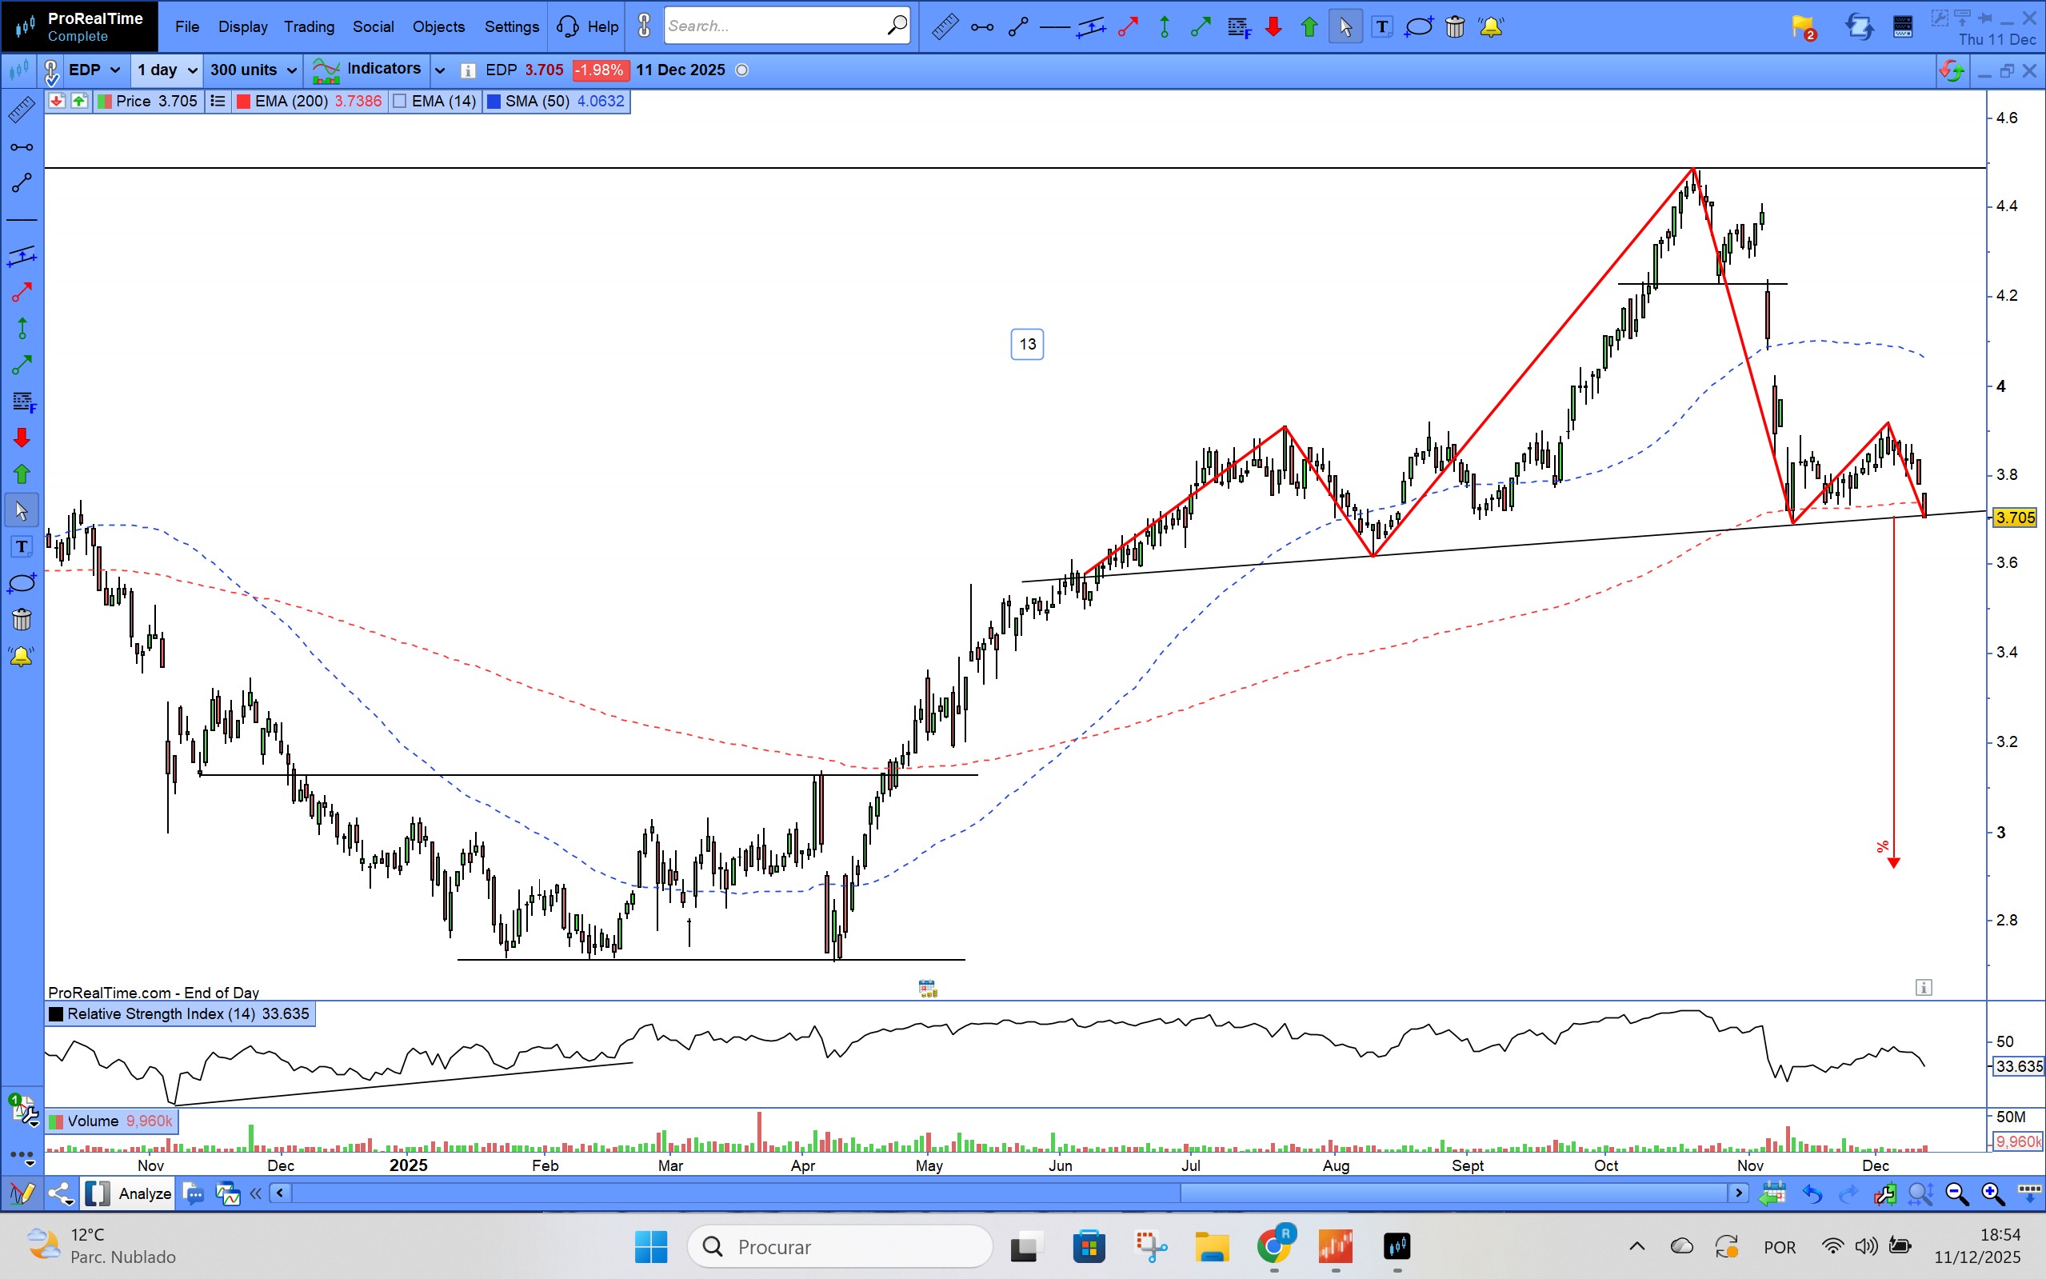This screenshot has height=1279, width=2046.
Task: Click the SMA (50) blue color swatch
Action: (x=494, y=102)
